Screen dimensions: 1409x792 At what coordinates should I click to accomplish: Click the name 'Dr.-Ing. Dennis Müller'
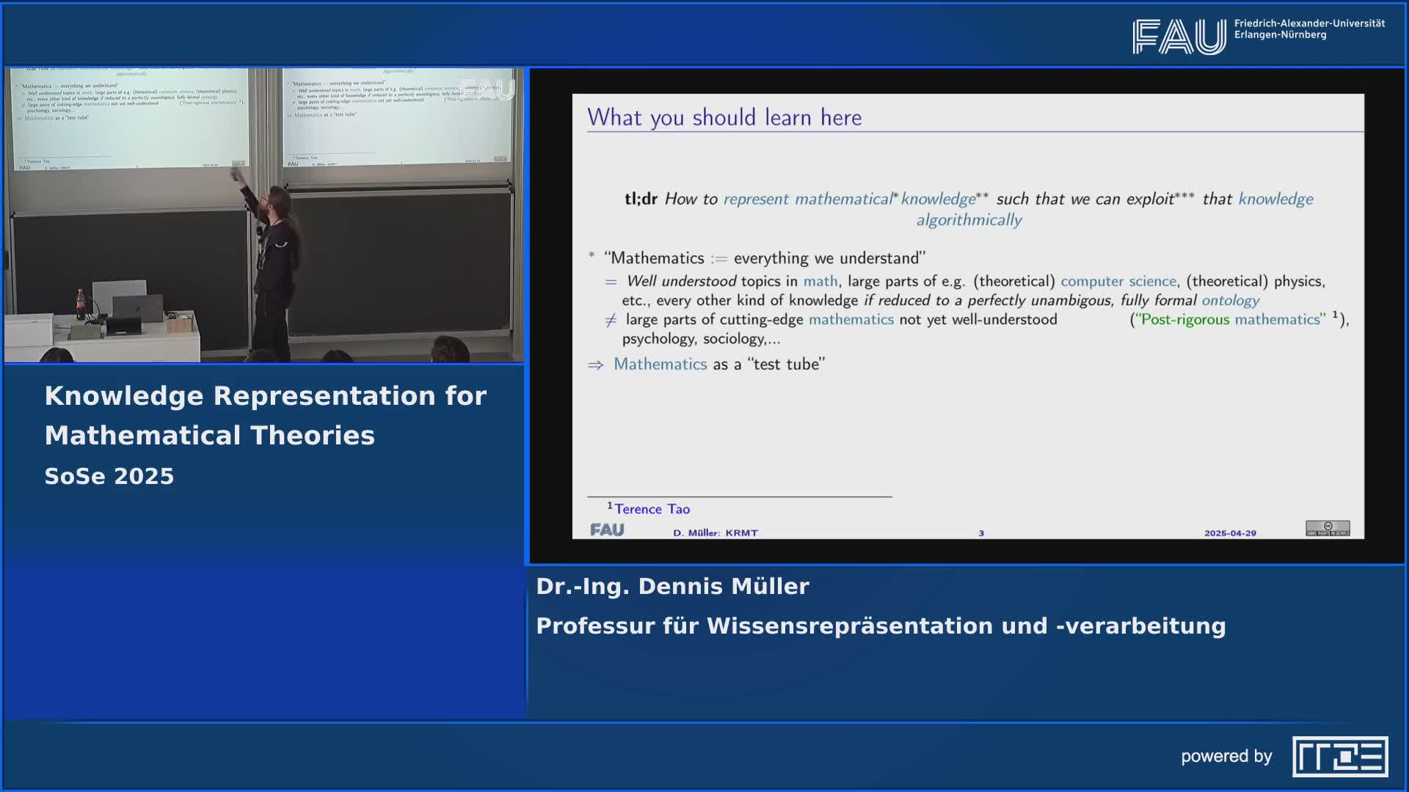pos(672,586)
